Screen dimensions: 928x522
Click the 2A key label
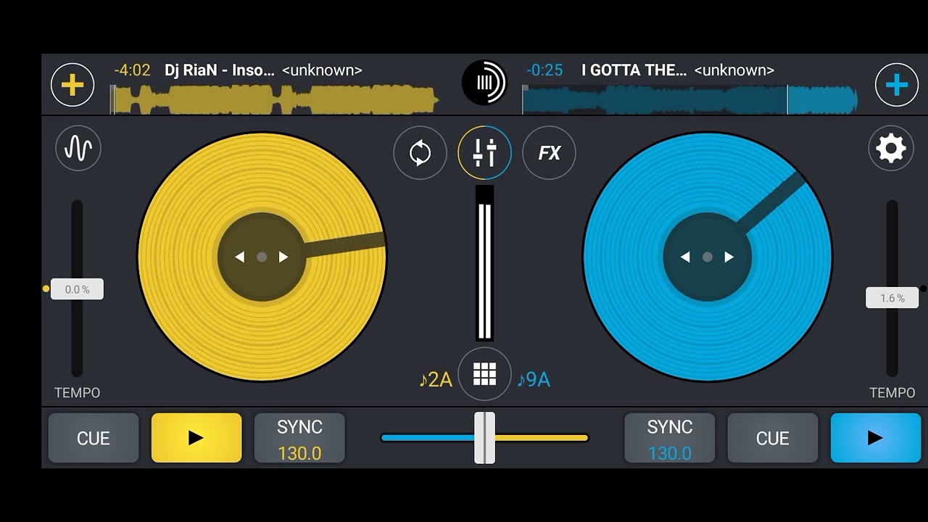(x=436, y=379)
